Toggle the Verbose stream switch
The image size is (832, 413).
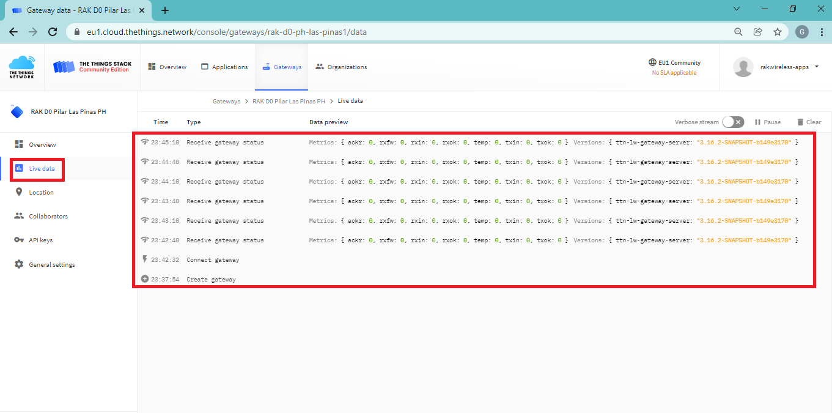[733, 122]
